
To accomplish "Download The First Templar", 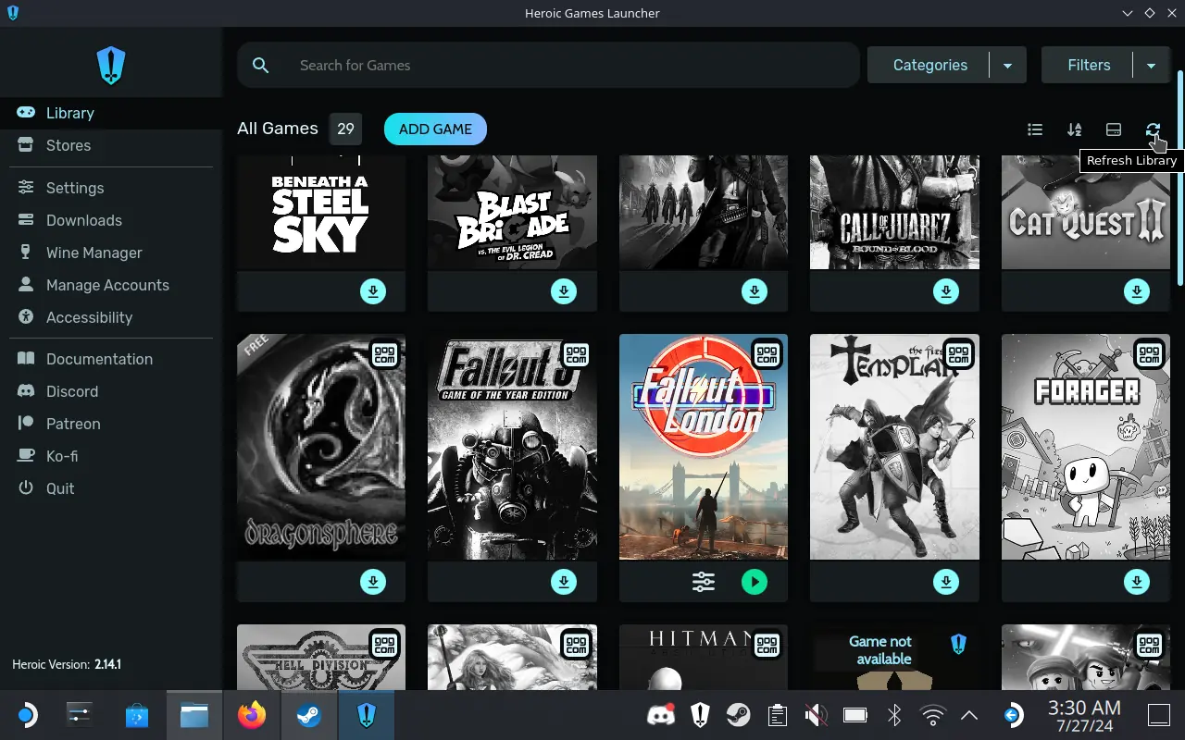I will click(x=946, y=582).
